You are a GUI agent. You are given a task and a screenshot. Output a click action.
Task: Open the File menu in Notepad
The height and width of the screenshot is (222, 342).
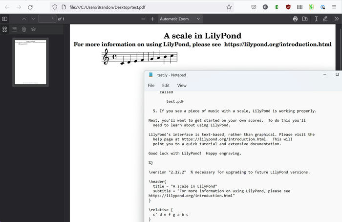tap(151, 85)
